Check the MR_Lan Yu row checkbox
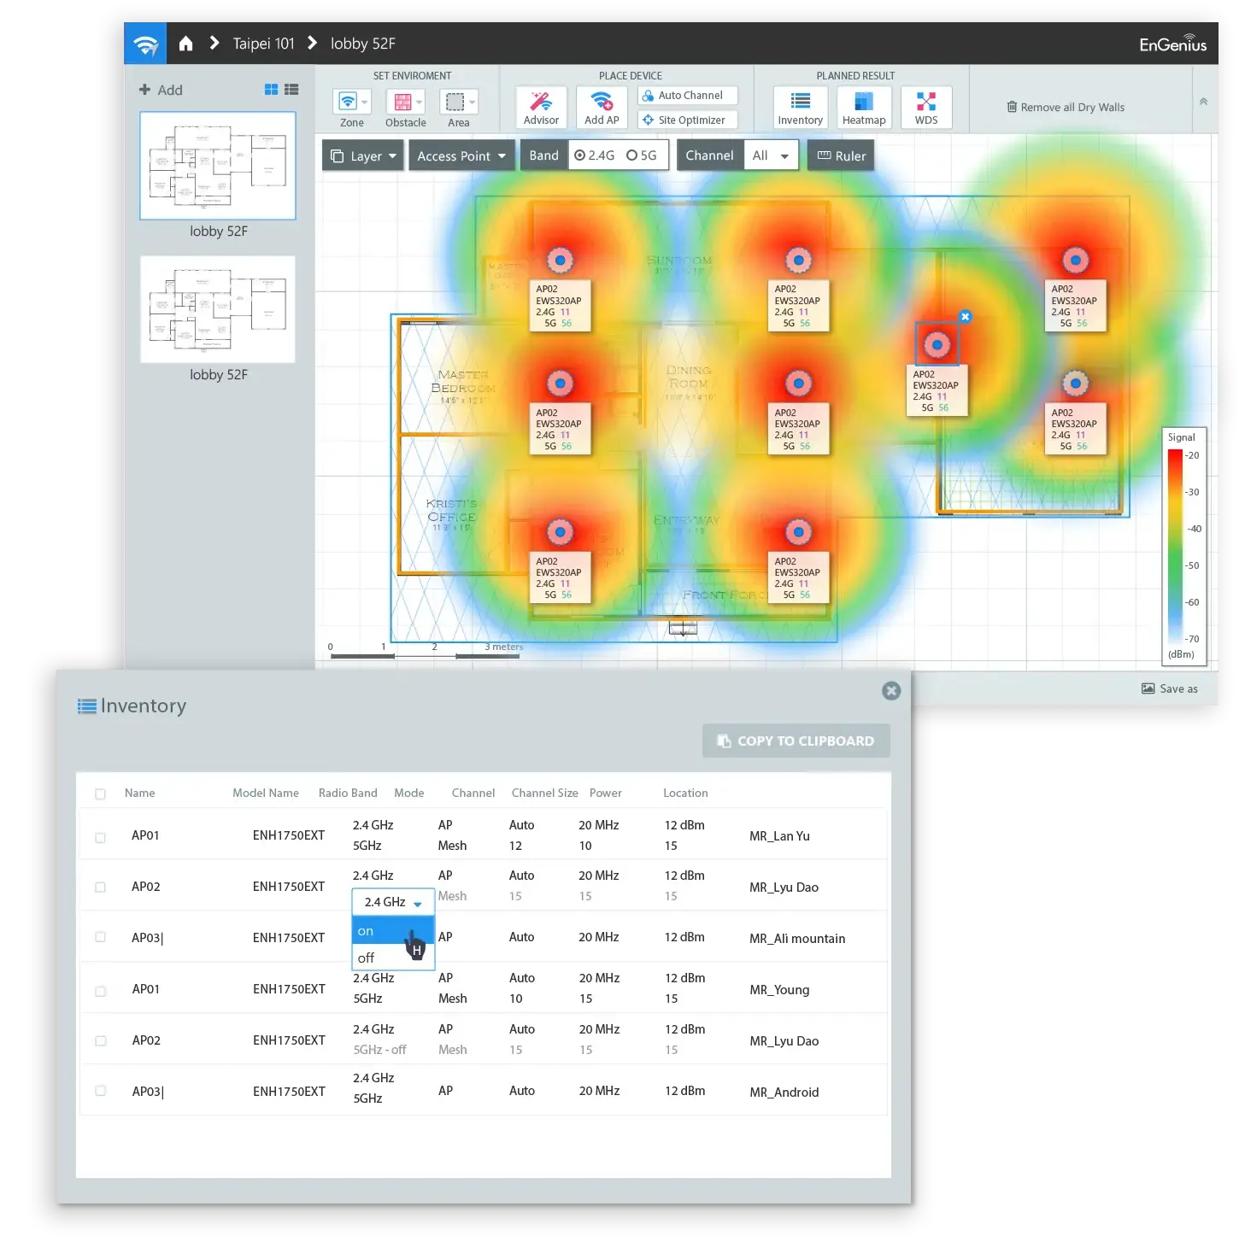1245x1236 pixels. click(100, 838)
